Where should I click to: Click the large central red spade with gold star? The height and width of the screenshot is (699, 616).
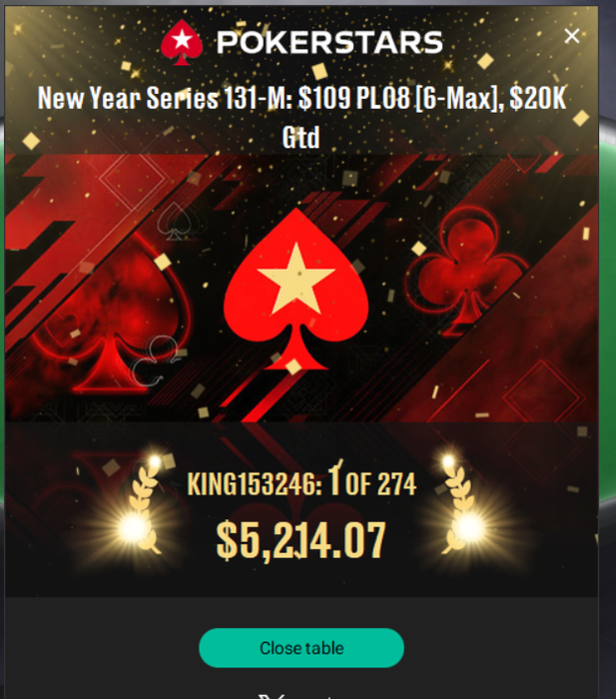[296, 289]
